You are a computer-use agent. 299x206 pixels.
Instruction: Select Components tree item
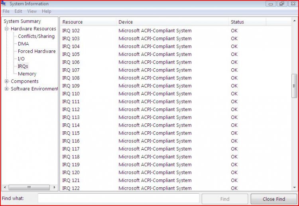click(x=25, y=81)
